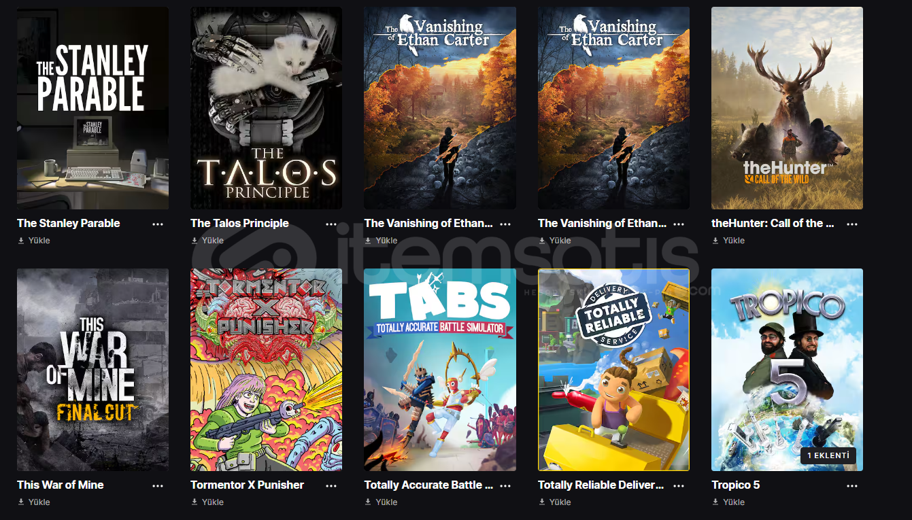Select the theHunter deer cover image
This screenshot has height=520, width=912.
pyautogui.click(x=787, y=108)
